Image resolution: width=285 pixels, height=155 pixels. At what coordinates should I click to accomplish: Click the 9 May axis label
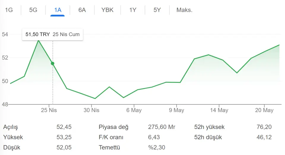click(176, 110)
